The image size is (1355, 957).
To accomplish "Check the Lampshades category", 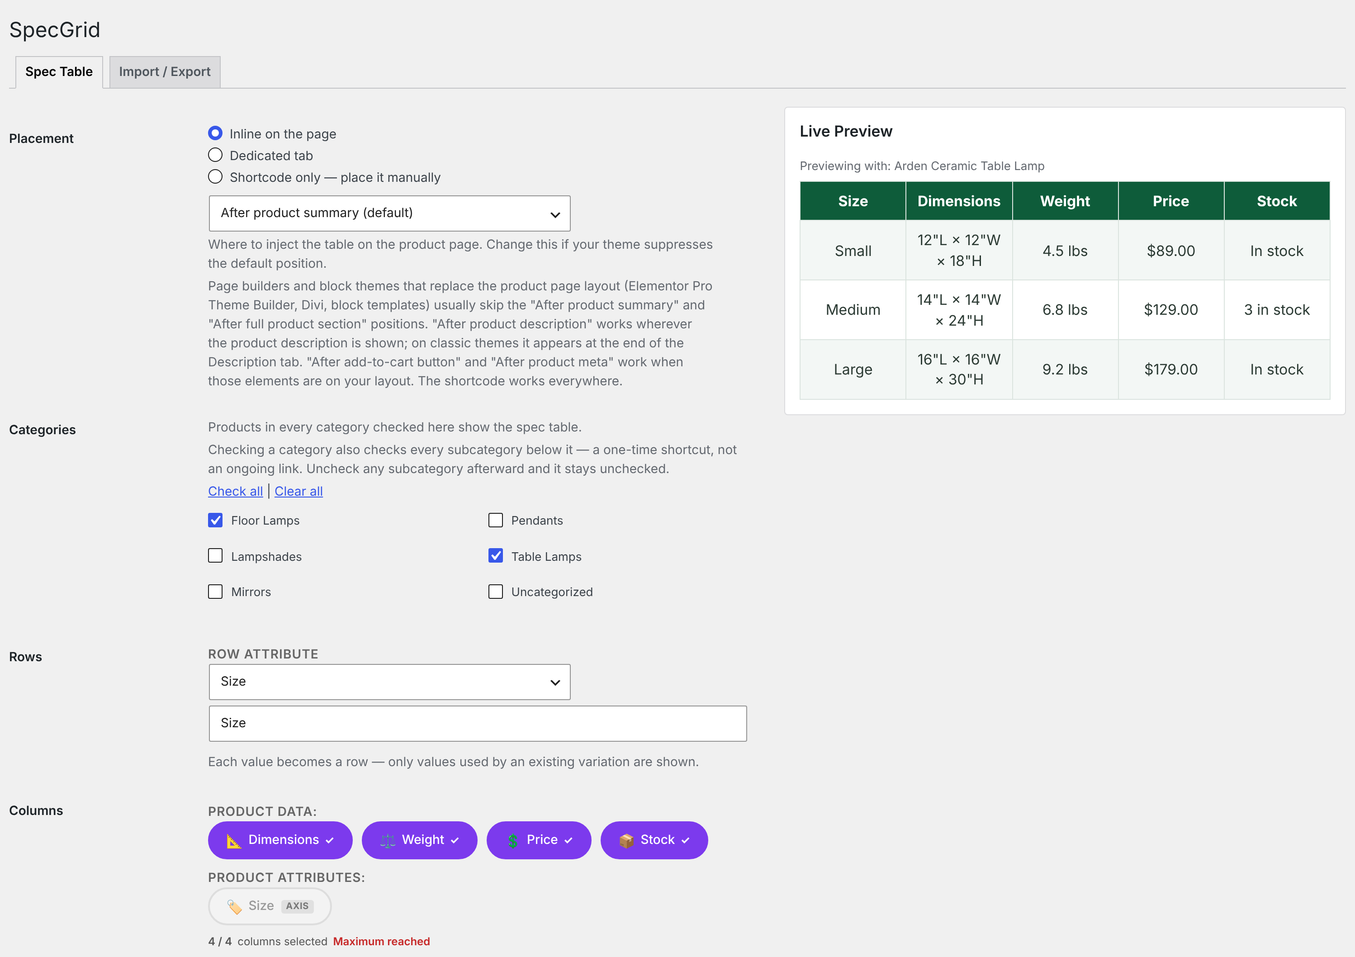I will tap(215, 556).
